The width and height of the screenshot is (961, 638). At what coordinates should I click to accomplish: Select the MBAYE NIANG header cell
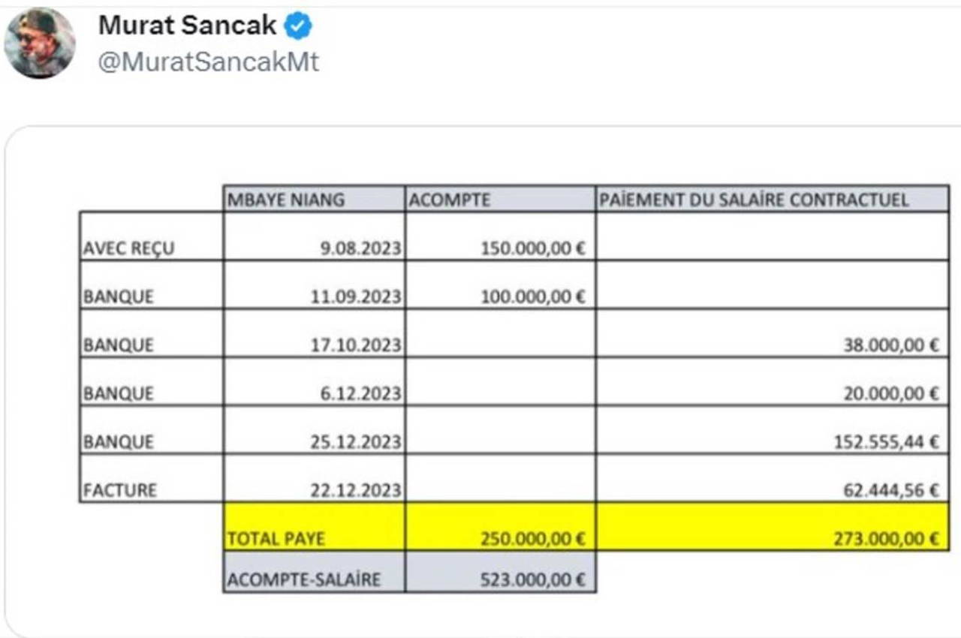[x=286, y=200]
